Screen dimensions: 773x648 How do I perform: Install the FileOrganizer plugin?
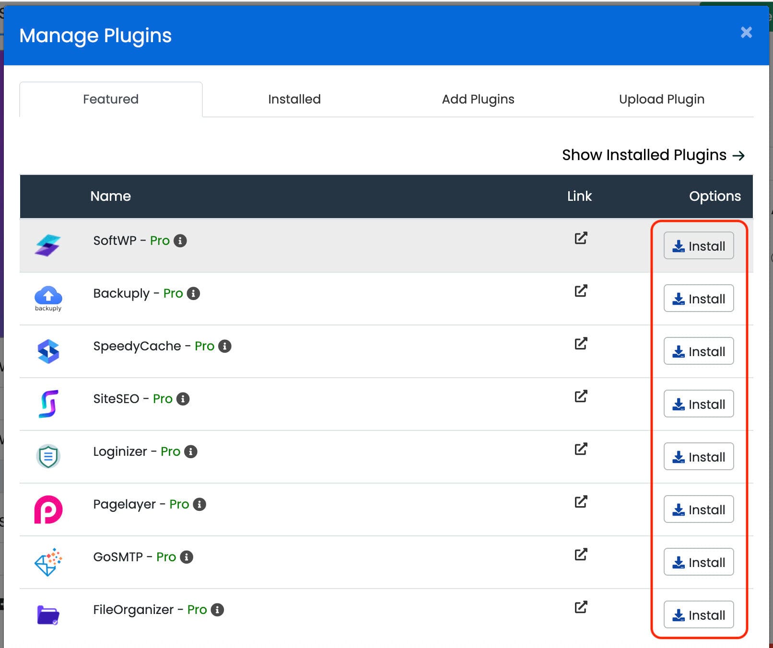click(698, 615)
